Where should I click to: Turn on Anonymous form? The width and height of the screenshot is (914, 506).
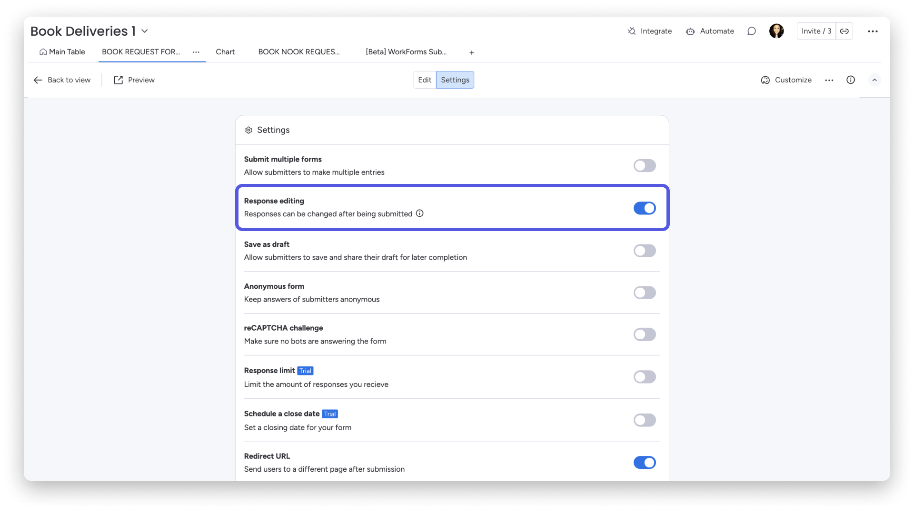644,293
